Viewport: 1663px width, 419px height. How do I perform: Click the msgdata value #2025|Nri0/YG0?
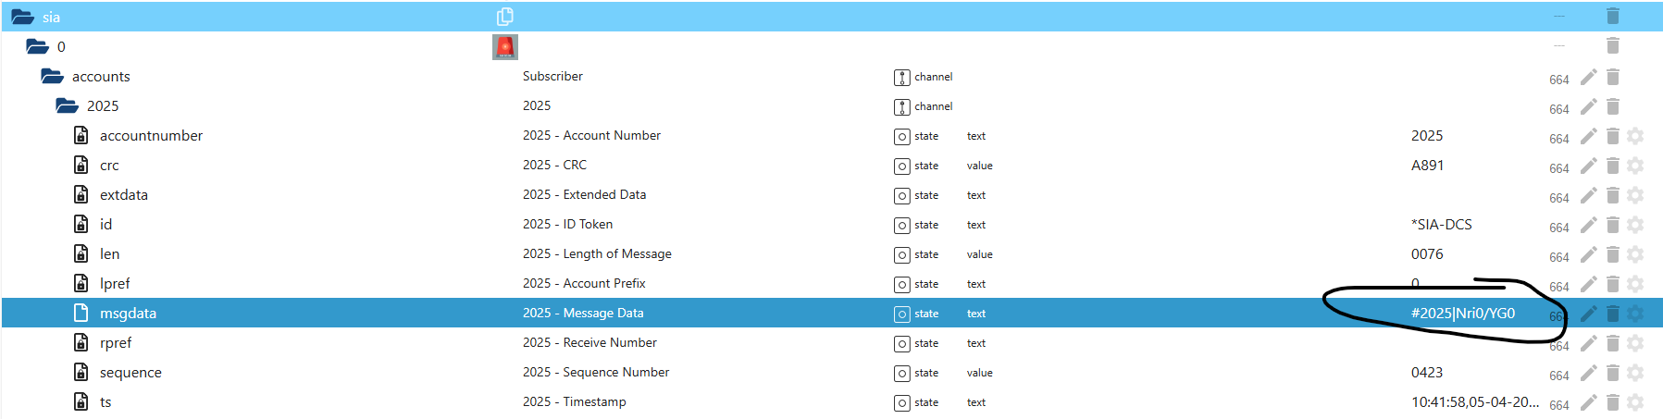1462,314
